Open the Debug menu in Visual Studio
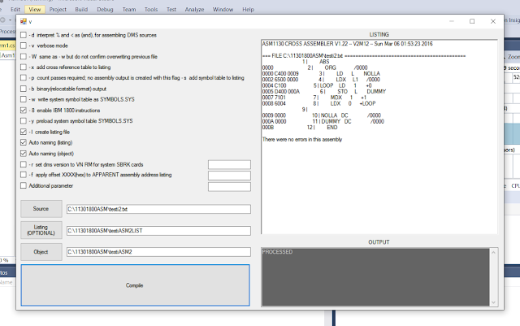This screenshot has height=326, width=520. [105, 9]
